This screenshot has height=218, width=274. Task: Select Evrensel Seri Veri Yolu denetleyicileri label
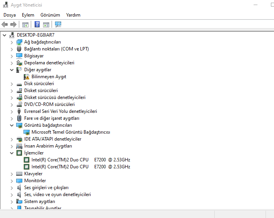click(60, 111)
